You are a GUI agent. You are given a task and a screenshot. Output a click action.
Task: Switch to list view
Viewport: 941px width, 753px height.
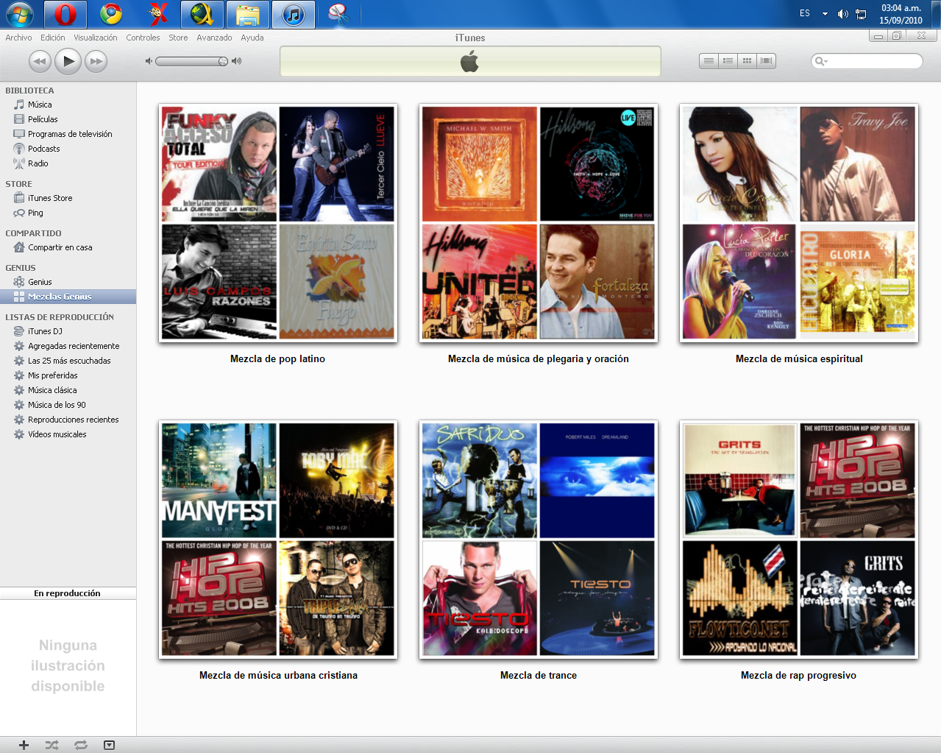[x=709, y=61]
